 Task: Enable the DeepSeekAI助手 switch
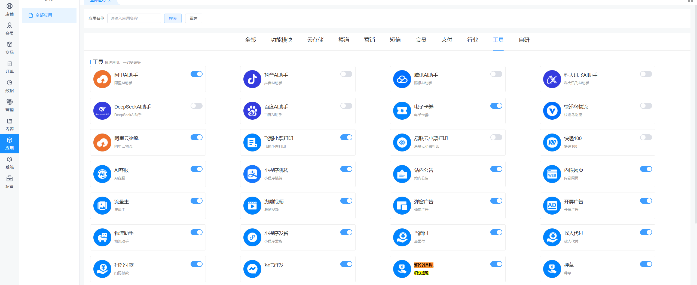pos(197,106)
